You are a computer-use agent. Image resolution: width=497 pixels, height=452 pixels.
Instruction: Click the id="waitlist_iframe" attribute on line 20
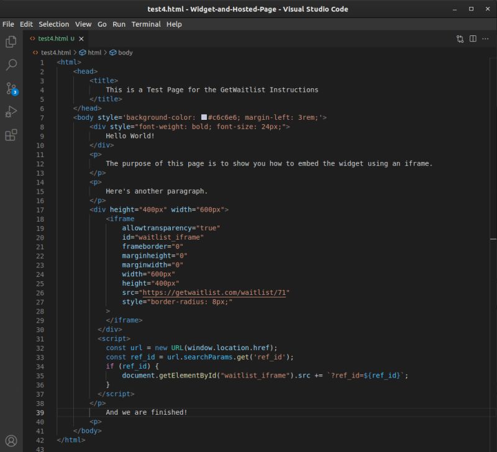pyautogui.click(x=163, y=237)
